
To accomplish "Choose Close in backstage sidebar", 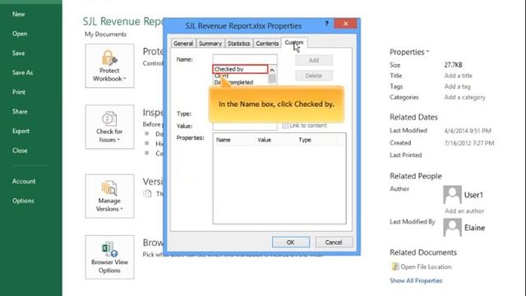I will tap(20, 150).
